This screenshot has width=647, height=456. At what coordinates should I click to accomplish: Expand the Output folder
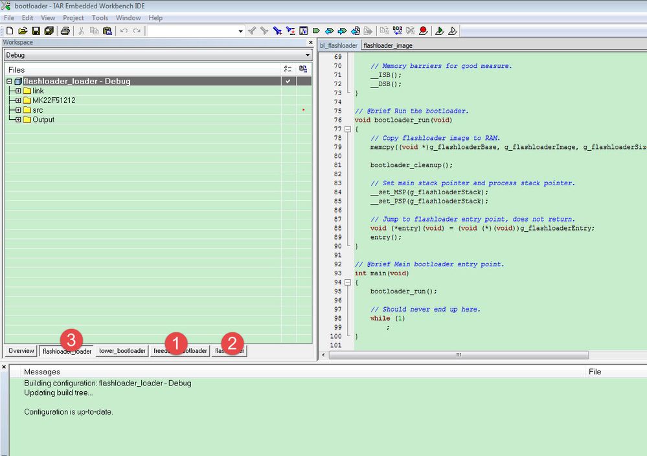tap(18, 120)
